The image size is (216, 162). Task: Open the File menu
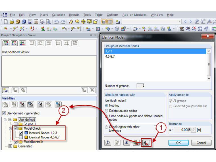pyautogui.click(x=13, y=15)
